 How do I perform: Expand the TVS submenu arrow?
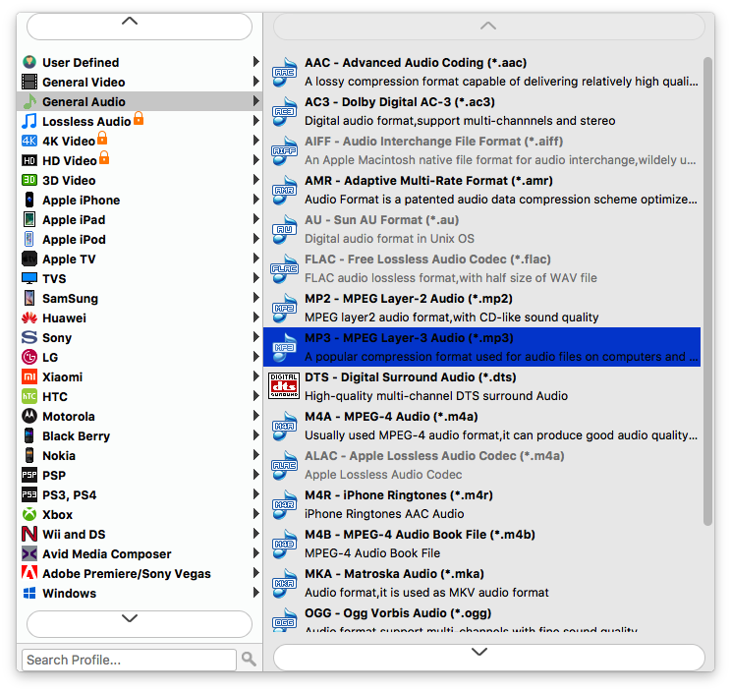pos(255,277)
